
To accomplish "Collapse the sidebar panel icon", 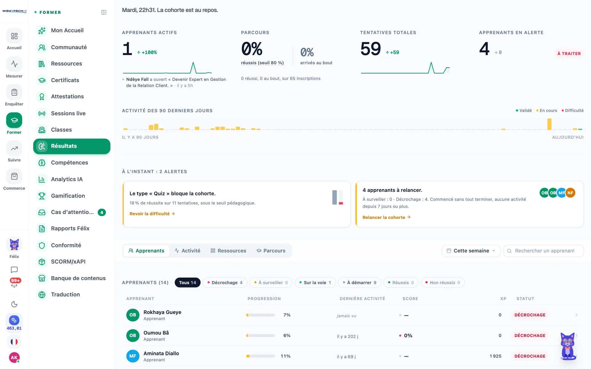I will coord(104,12).
